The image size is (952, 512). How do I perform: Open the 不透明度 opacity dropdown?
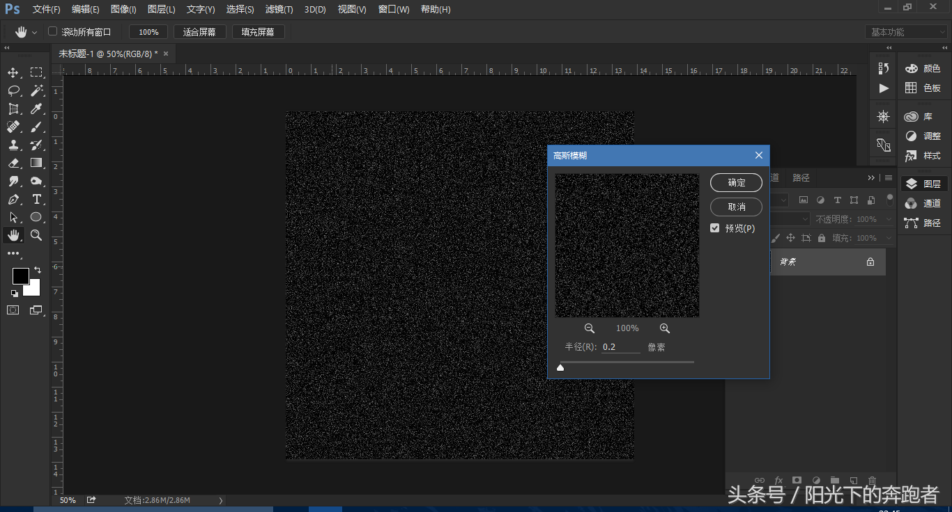point(888,219)
